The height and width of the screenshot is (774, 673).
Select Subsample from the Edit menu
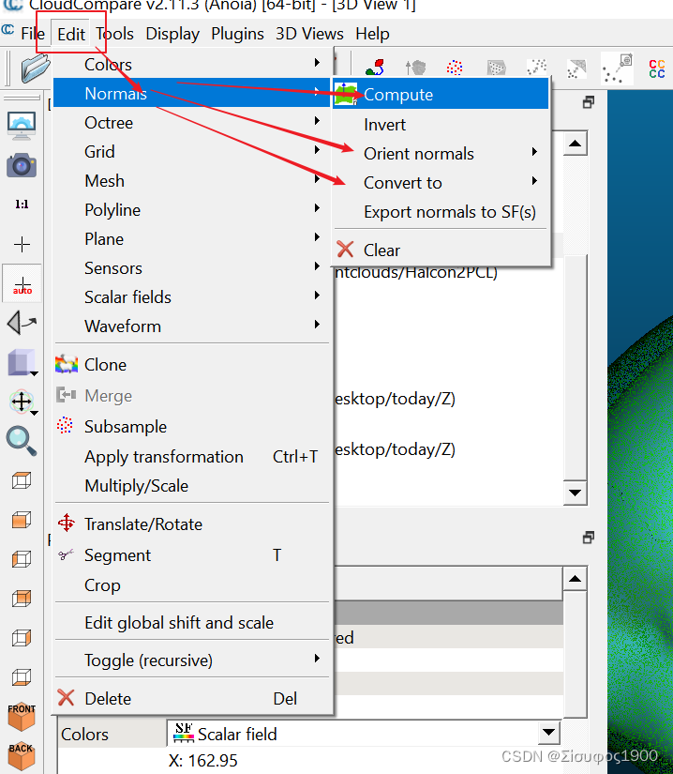[x=192, y=427]
